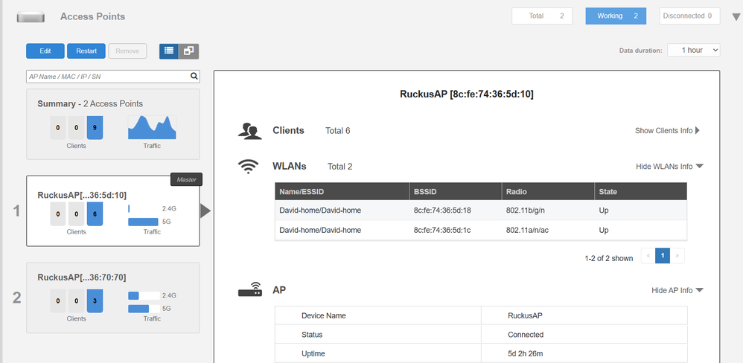Click the AP search input field

click(x=106, y=76)
